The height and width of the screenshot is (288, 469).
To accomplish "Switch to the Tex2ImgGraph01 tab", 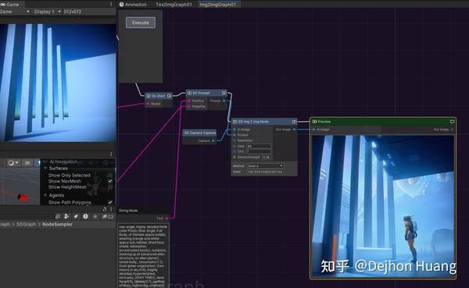I will (x=174, y=5).
